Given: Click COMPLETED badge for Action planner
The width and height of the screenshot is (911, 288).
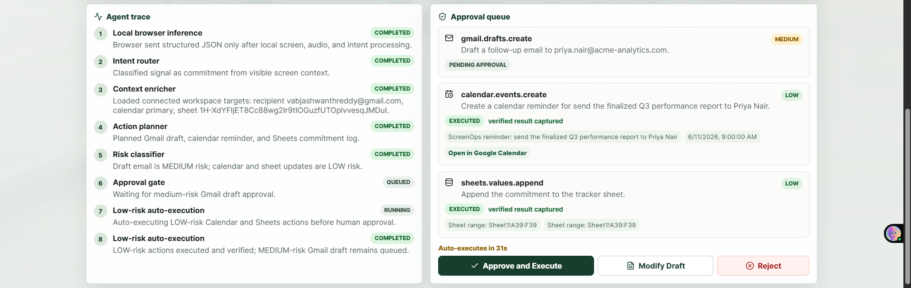Looking at the screenshot, I should click(x=392, y=126).
